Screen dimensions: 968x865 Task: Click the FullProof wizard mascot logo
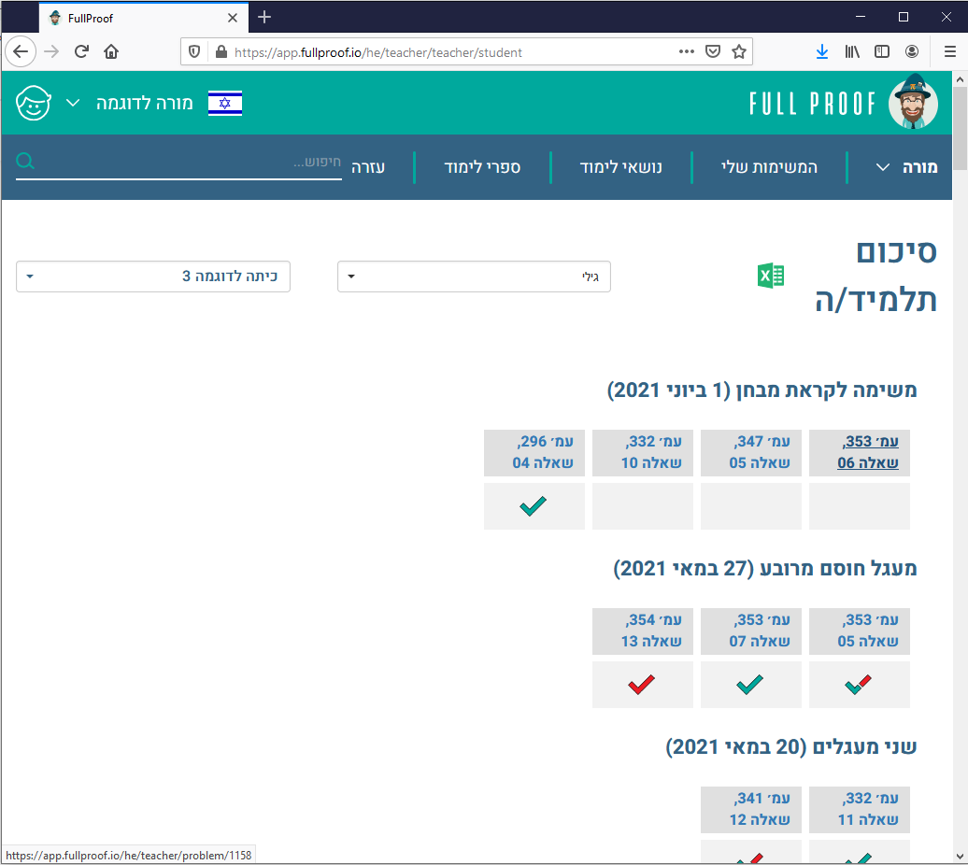point(914,103)
